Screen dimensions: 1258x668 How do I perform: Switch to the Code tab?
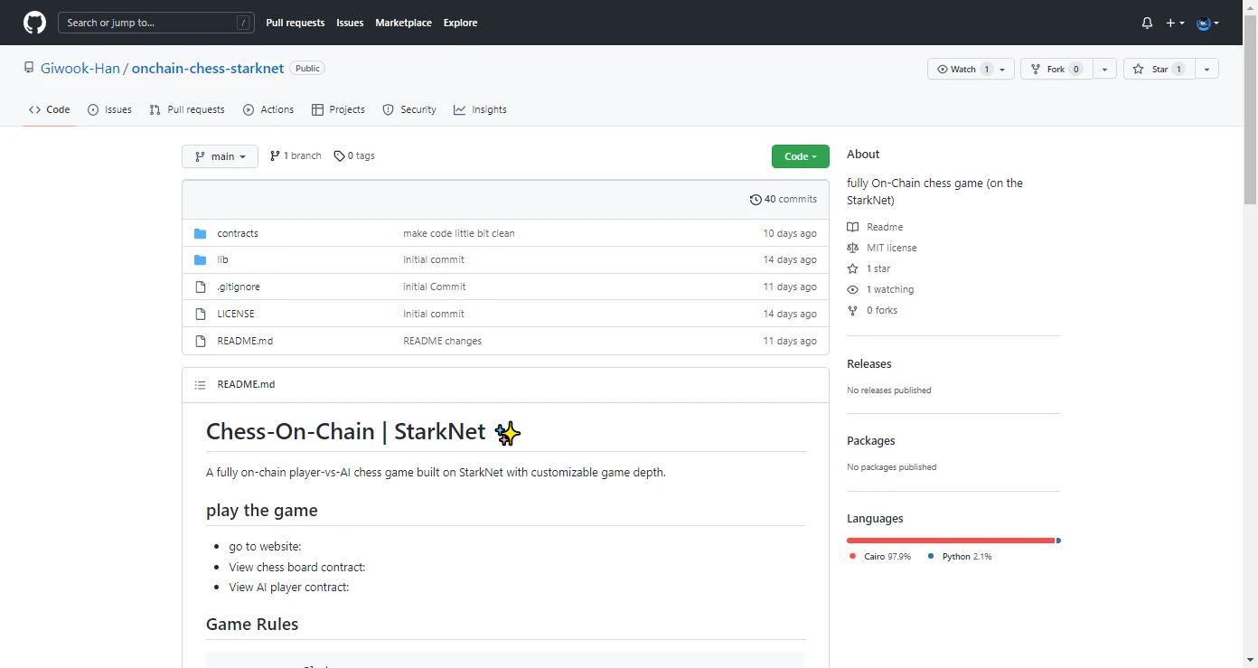click(49, 109)
